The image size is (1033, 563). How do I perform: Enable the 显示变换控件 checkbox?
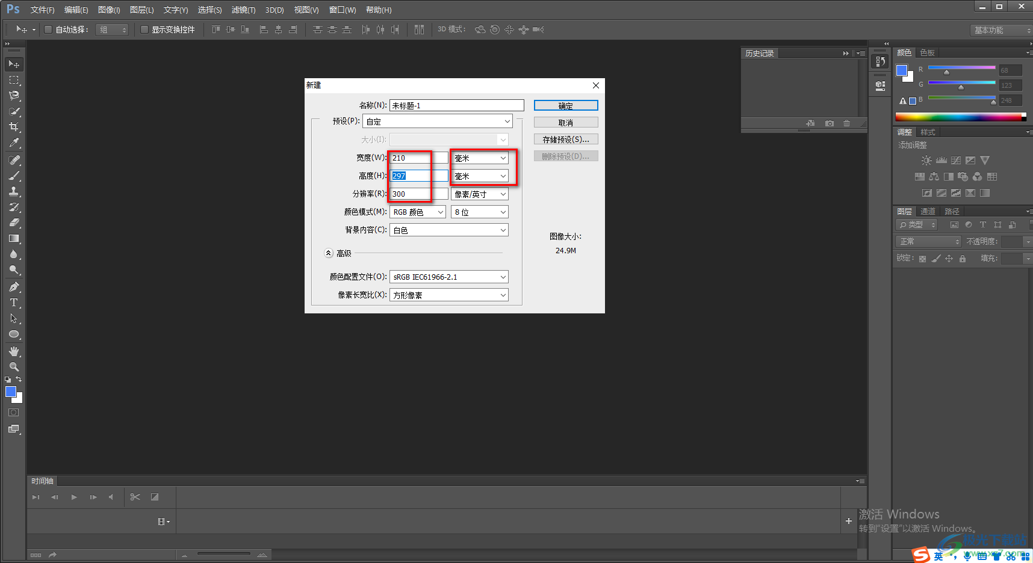coord(144,29)
